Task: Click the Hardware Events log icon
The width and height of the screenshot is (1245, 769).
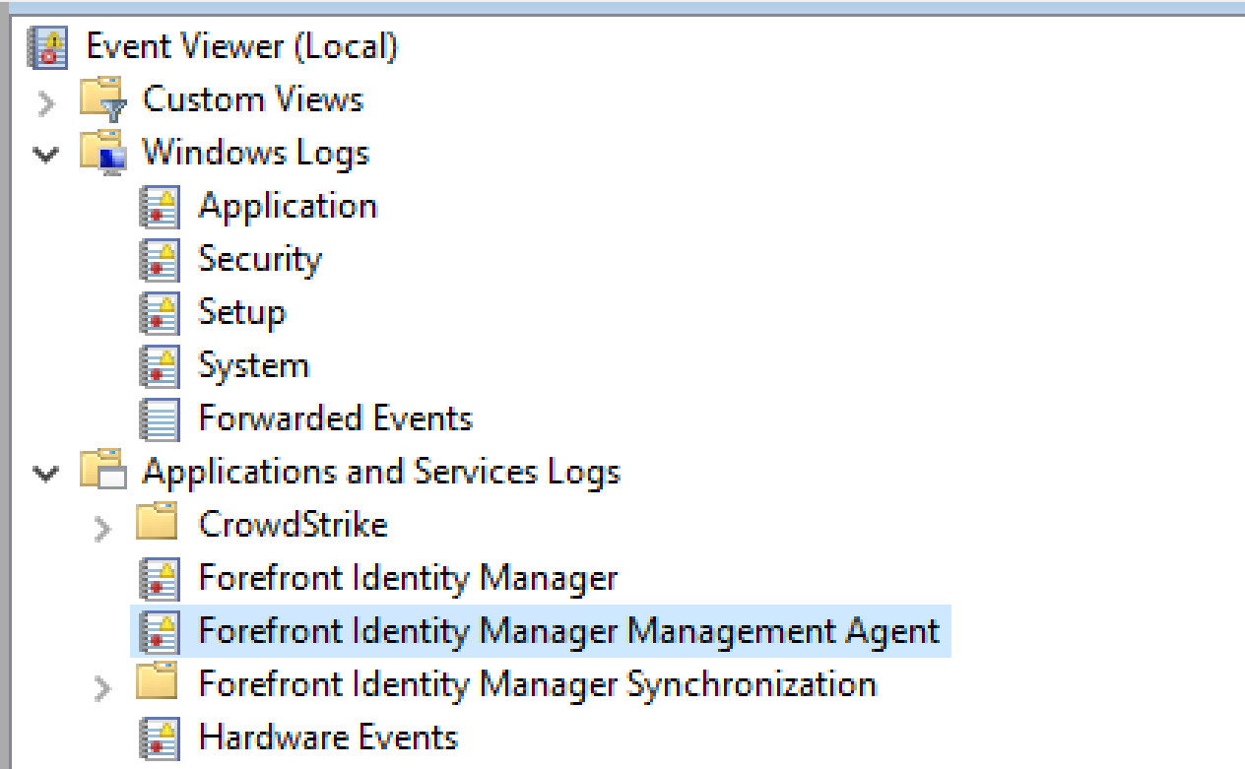Action: point(160,737)
